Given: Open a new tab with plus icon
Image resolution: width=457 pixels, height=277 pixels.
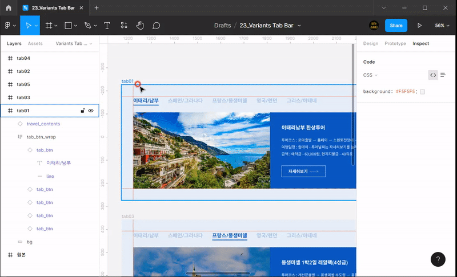Looking at the screenshot, I should (x=97, y=8).
